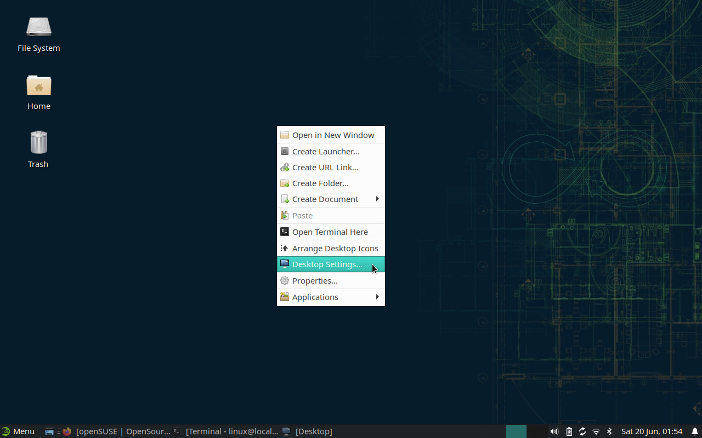The width and height of the screenshot is (702, 438).
Task: Switch to the second workspace in pager
Action: point(537,431)
